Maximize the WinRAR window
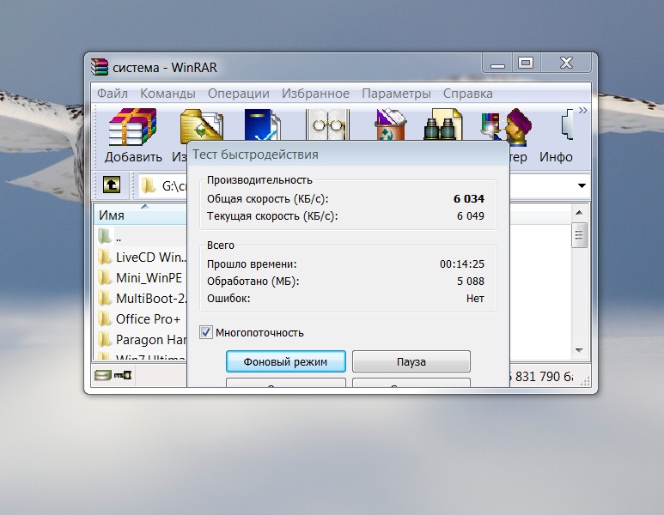The height and width of the screenshot is (515, 664). pos(526,63)
